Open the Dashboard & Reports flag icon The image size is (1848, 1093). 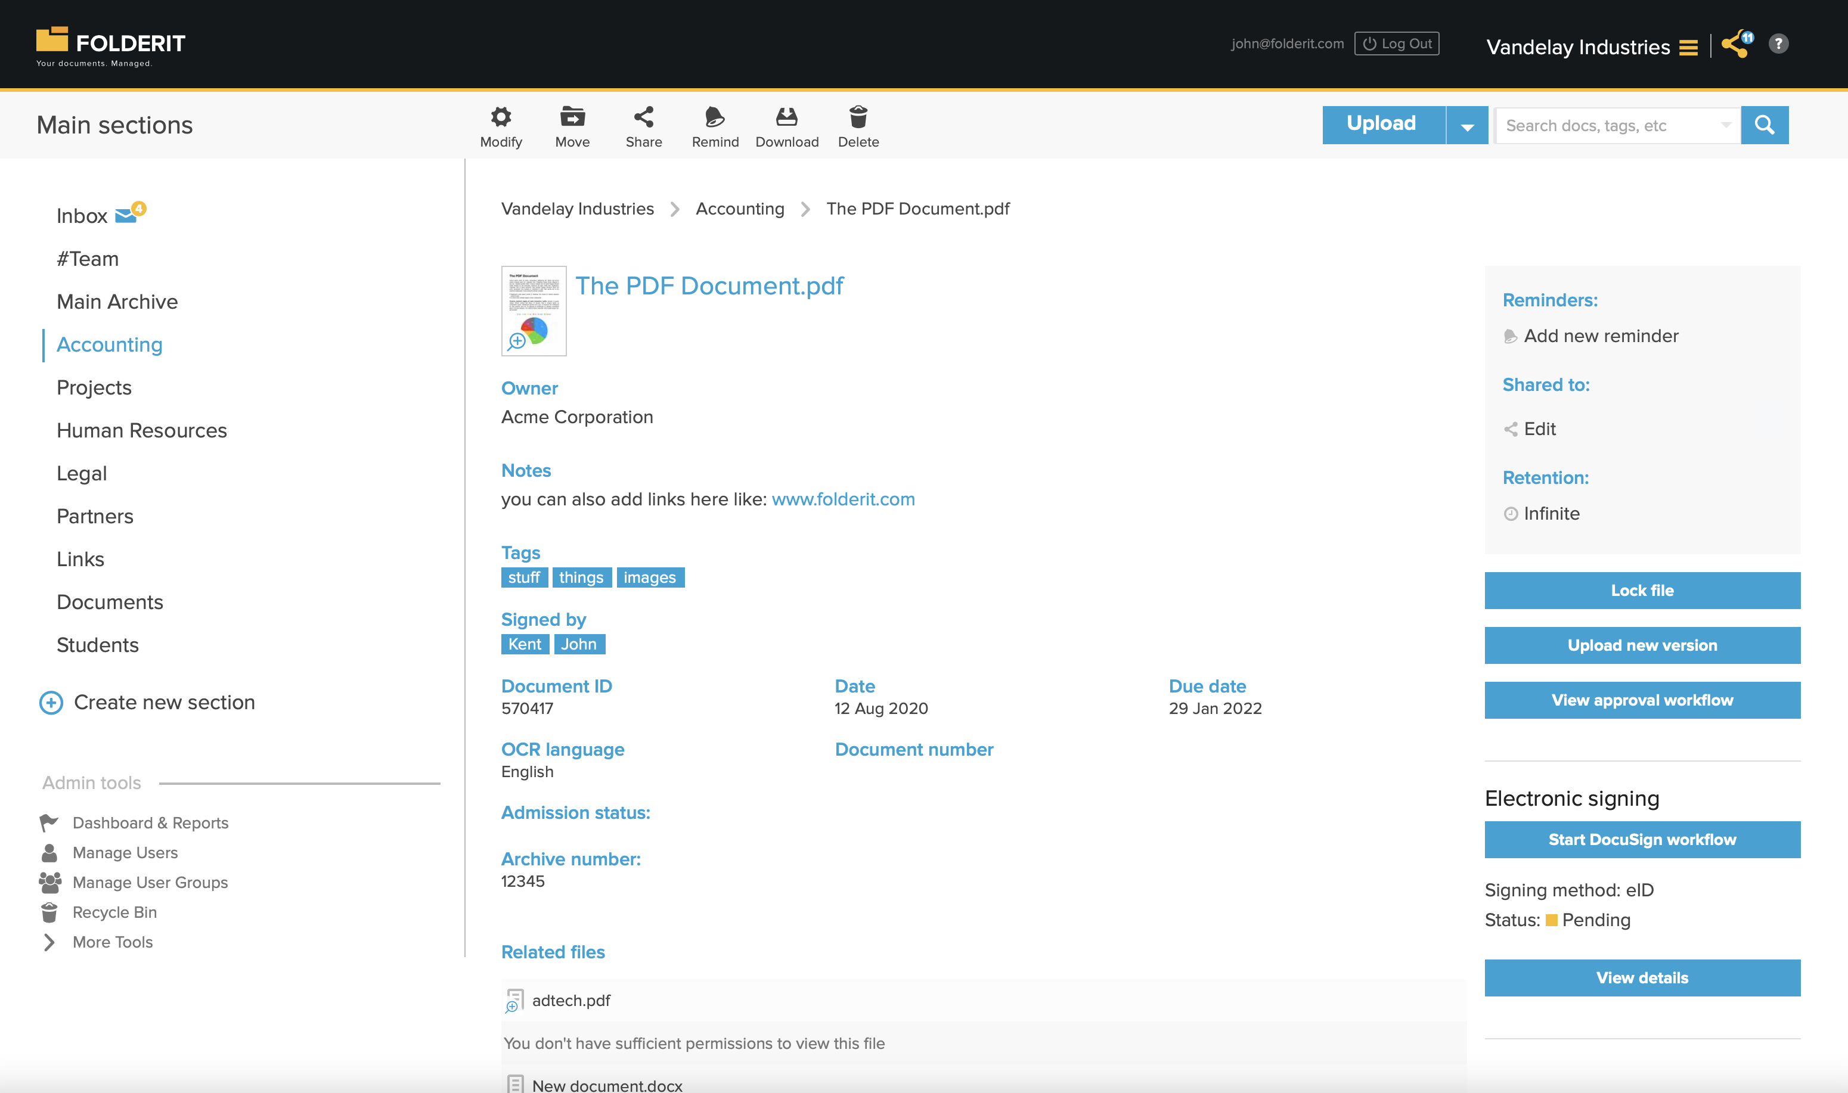pyautogui.click(x=49, y=822)
